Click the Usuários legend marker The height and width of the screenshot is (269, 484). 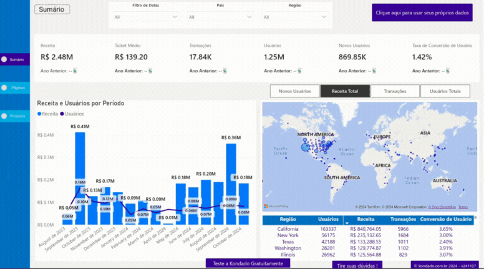pyautogui.click(x=62, y=114)
